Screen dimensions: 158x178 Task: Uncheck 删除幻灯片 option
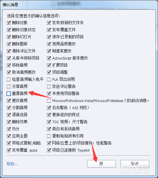(9, 37)
